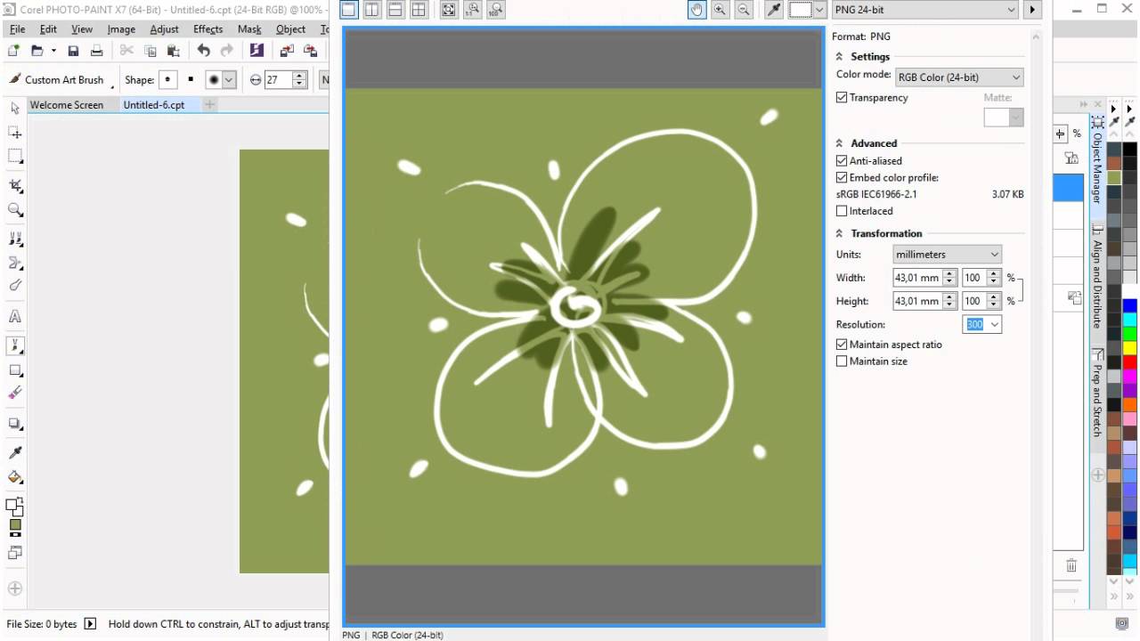This screenshot has width=1140, height=641.
Task: Open the Adjust menu
Action: tap(164, 29)
